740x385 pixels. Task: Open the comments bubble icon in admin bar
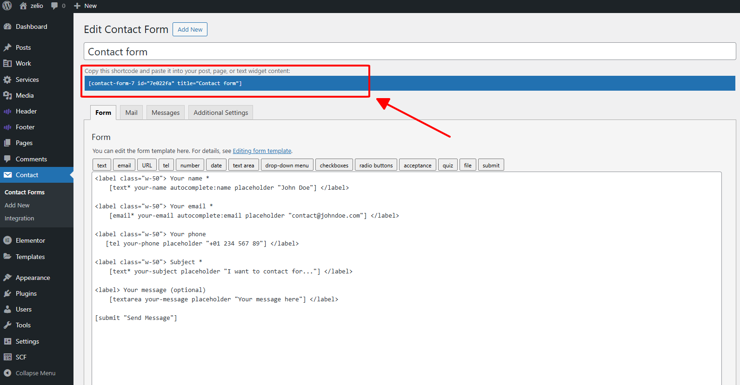[x=54, y=6]
